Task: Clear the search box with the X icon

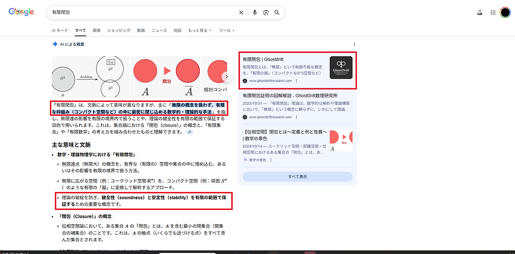Action: (x=241, y=13)
